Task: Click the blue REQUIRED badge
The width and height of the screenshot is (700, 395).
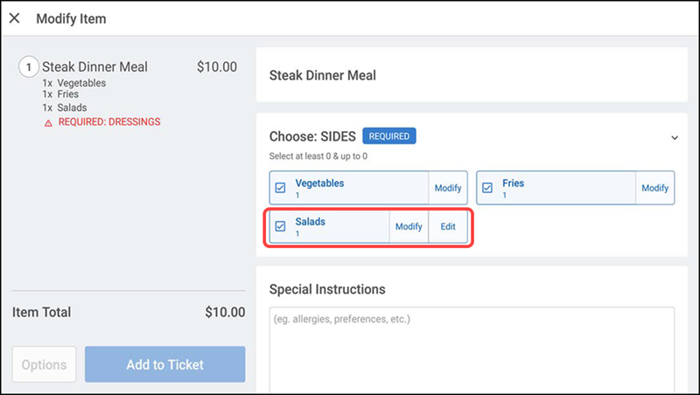Action: tap(388, 136)
